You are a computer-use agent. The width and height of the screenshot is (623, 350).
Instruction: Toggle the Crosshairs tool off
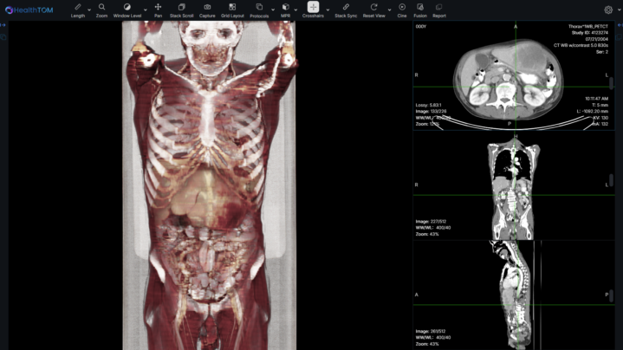point(313,10)
